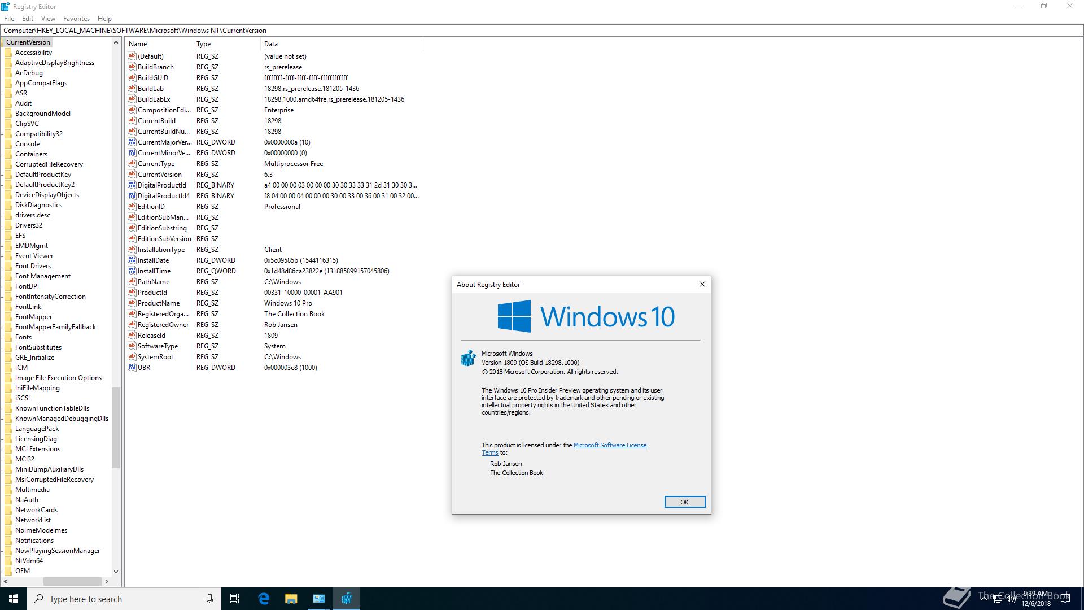Screen dimensions: 1084x610
Task: Click the RegisteredOwner string value icon
Action: (132, 324)
